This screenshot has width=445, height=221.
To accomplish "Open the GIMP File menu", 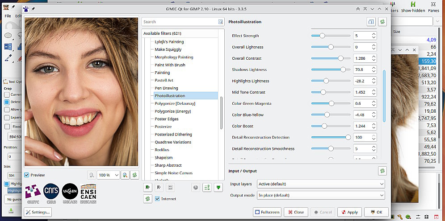I will pos(8,16).
